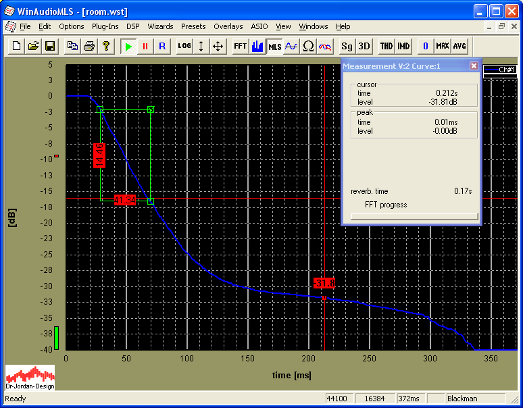Open the DSP menu dropdown
Image resolution: width=523 pixels, height=408 pixels.
[x=132, y=26]
